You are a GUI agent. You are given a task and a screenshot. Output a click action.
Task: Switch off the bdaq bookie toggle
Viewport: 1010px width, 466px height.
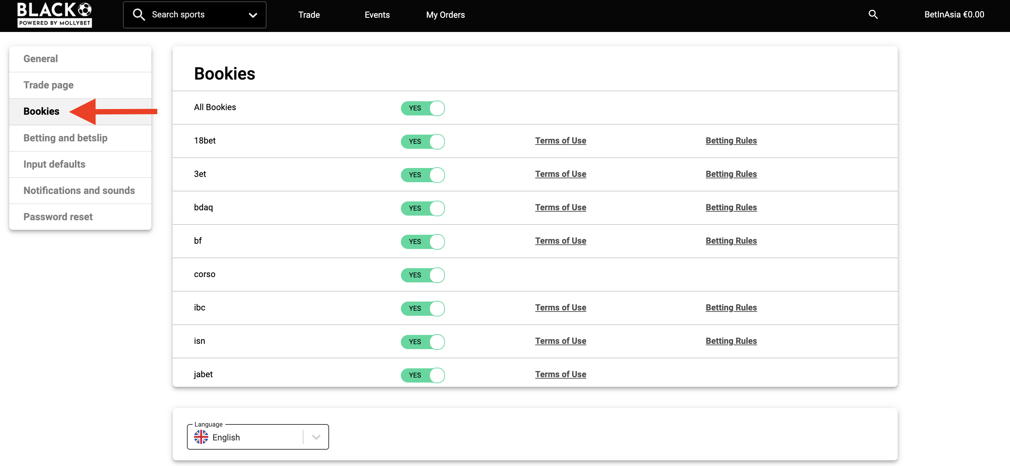pos(423,208)
